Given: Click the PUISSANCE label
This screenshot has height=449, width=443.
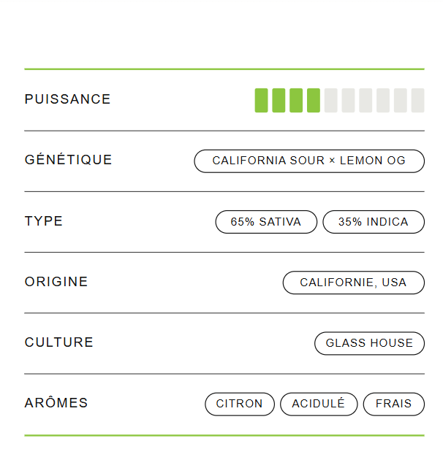Looking at the screenshot, I should point(67,99).
